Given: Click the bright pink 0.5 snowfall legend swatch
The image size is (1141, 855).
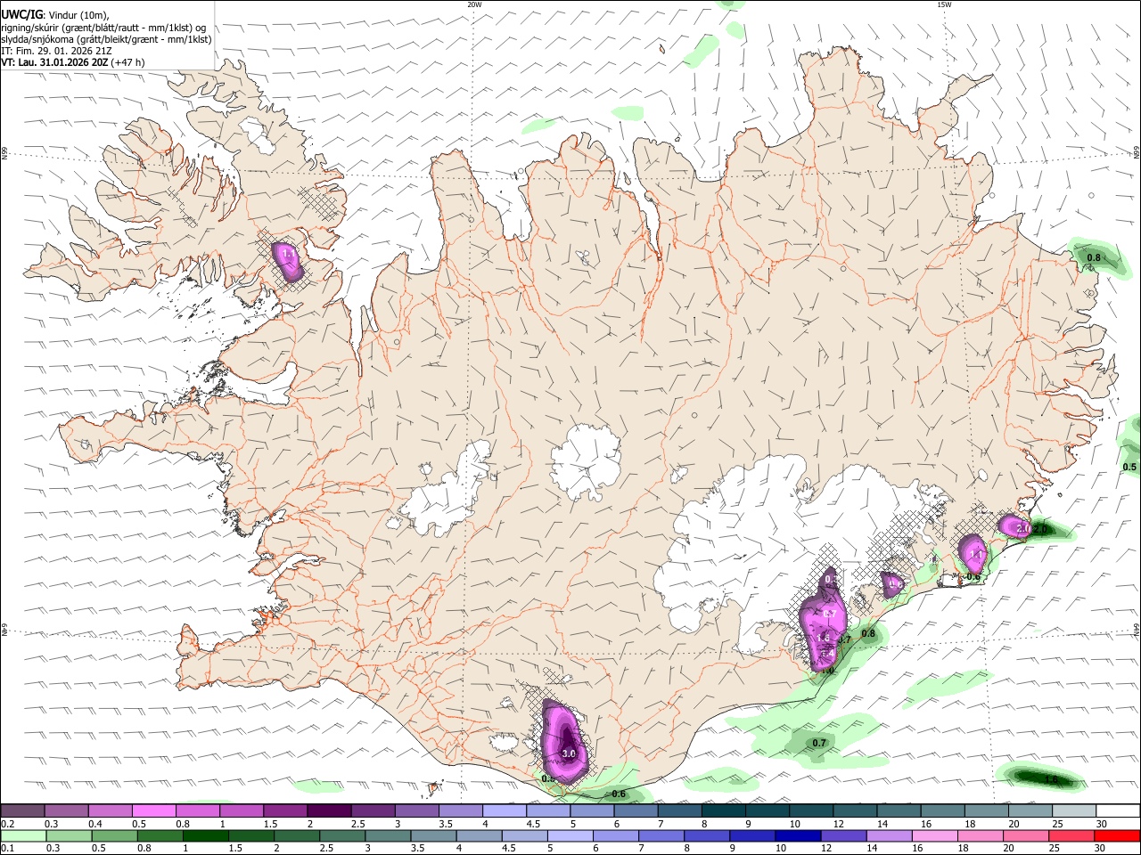Looking at the screenshot, I should tap(153, 810).
